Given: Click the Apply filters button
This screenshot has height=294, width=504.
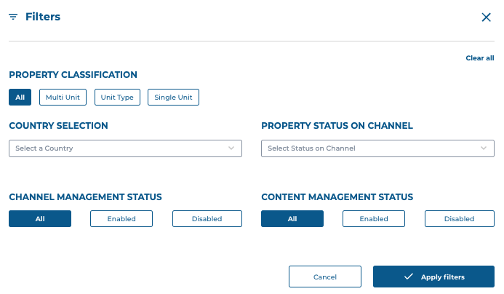Looking at the screenshot, I should click(x=433, y=277).
